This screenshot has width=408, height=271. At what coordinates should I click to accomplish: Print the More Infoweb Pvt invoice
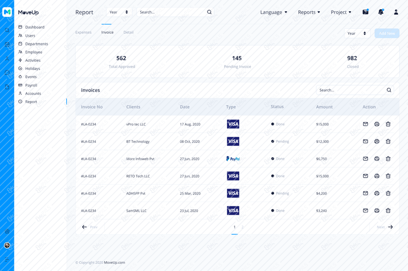click(x=377, y=159)
